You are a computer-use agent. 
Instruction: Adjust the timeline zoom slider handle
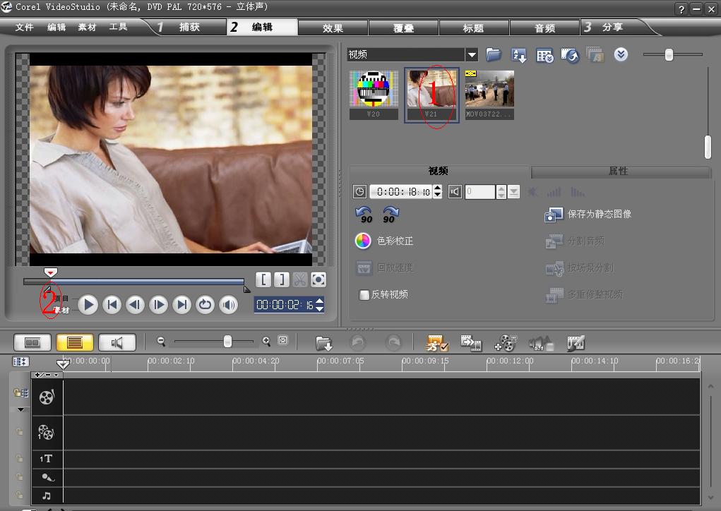tap(227, 341)
